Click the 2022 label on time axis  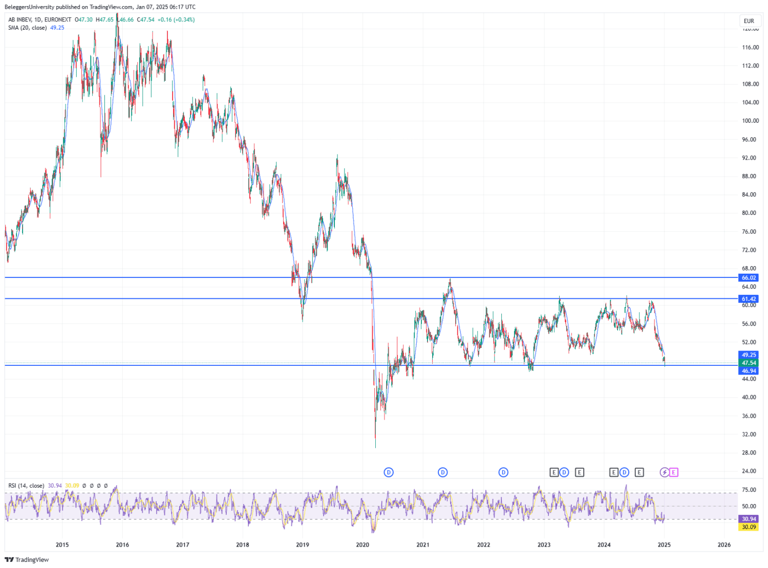483,544
